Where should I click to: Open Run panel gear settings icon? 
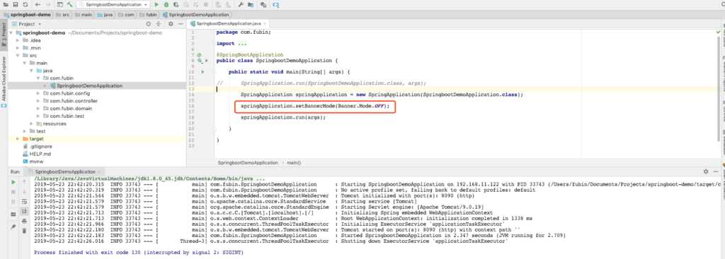[x=706, y=171]
